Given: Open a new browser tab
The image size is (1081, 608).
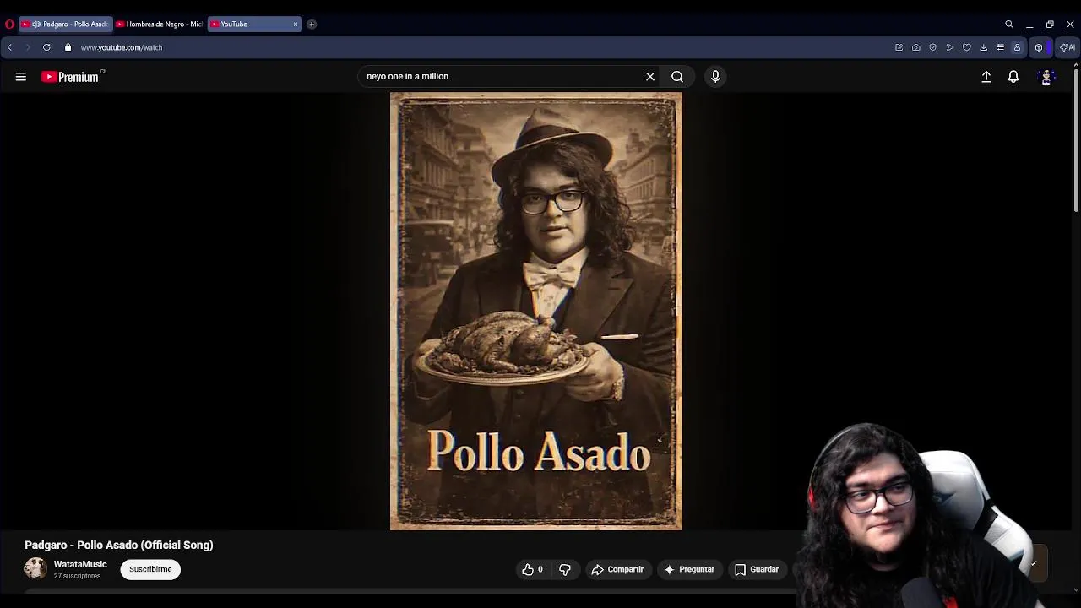Looking at the screenshot, I should click(x=312, y=24).
